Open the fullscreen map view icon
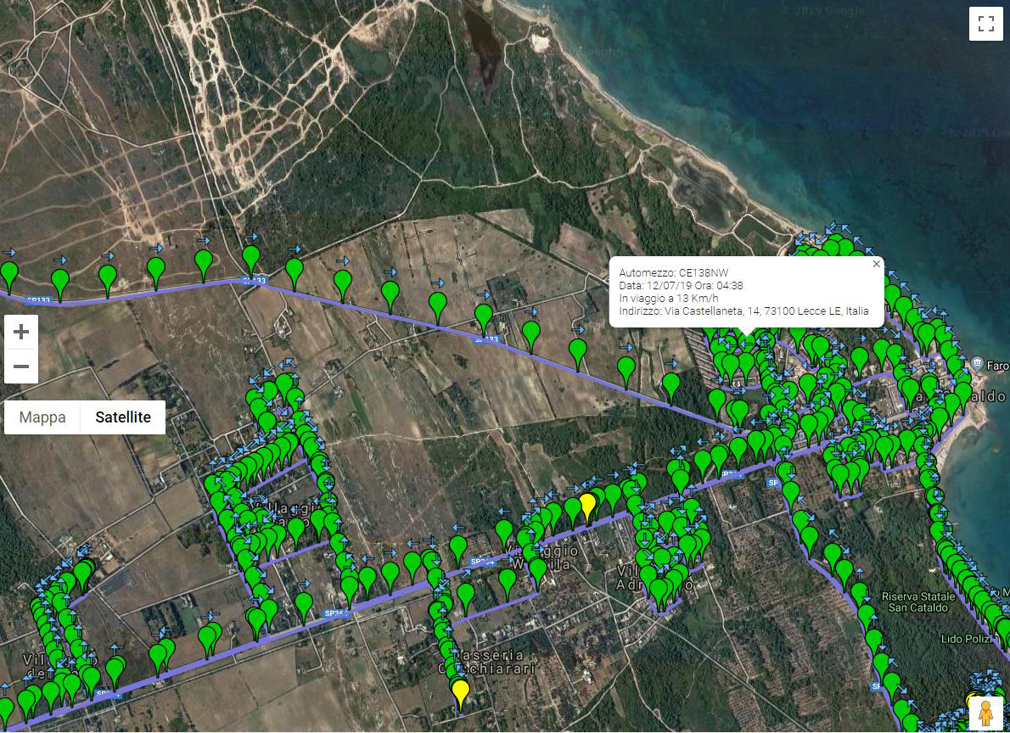This screenshot has height=733, width=1010. 985,24
